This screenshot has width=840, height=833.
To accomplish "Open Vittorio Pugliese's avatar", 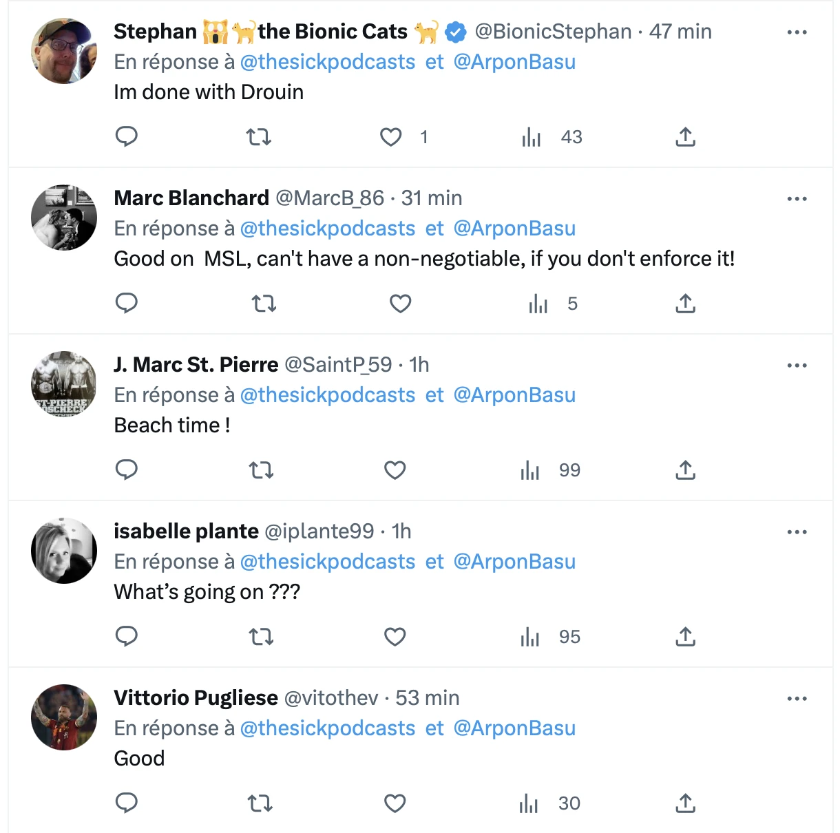I will (64, 717).
